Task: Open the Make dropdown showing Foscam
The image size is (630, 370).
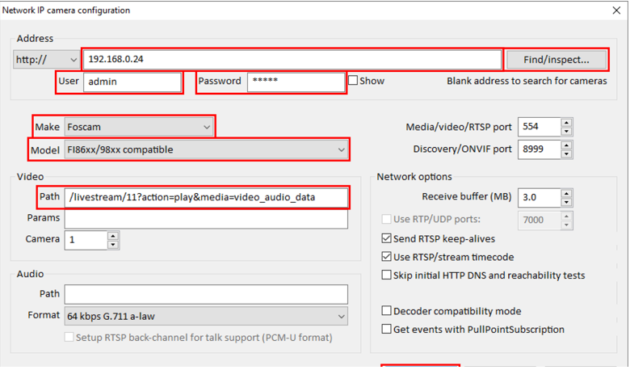Action: pos(138,127)
